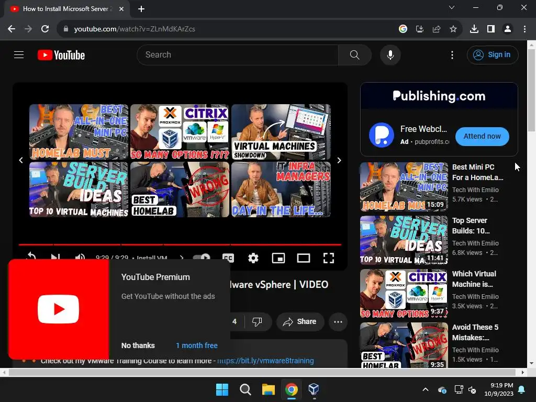Open the bit.ly vmware8training link

[x=265, y=361]
